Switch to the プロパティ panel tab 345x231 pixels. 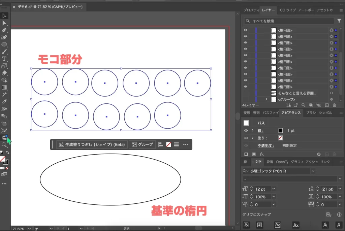(251, 10)
